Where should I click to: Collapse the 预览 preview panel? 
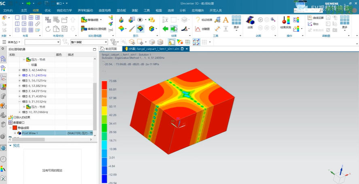10,145
